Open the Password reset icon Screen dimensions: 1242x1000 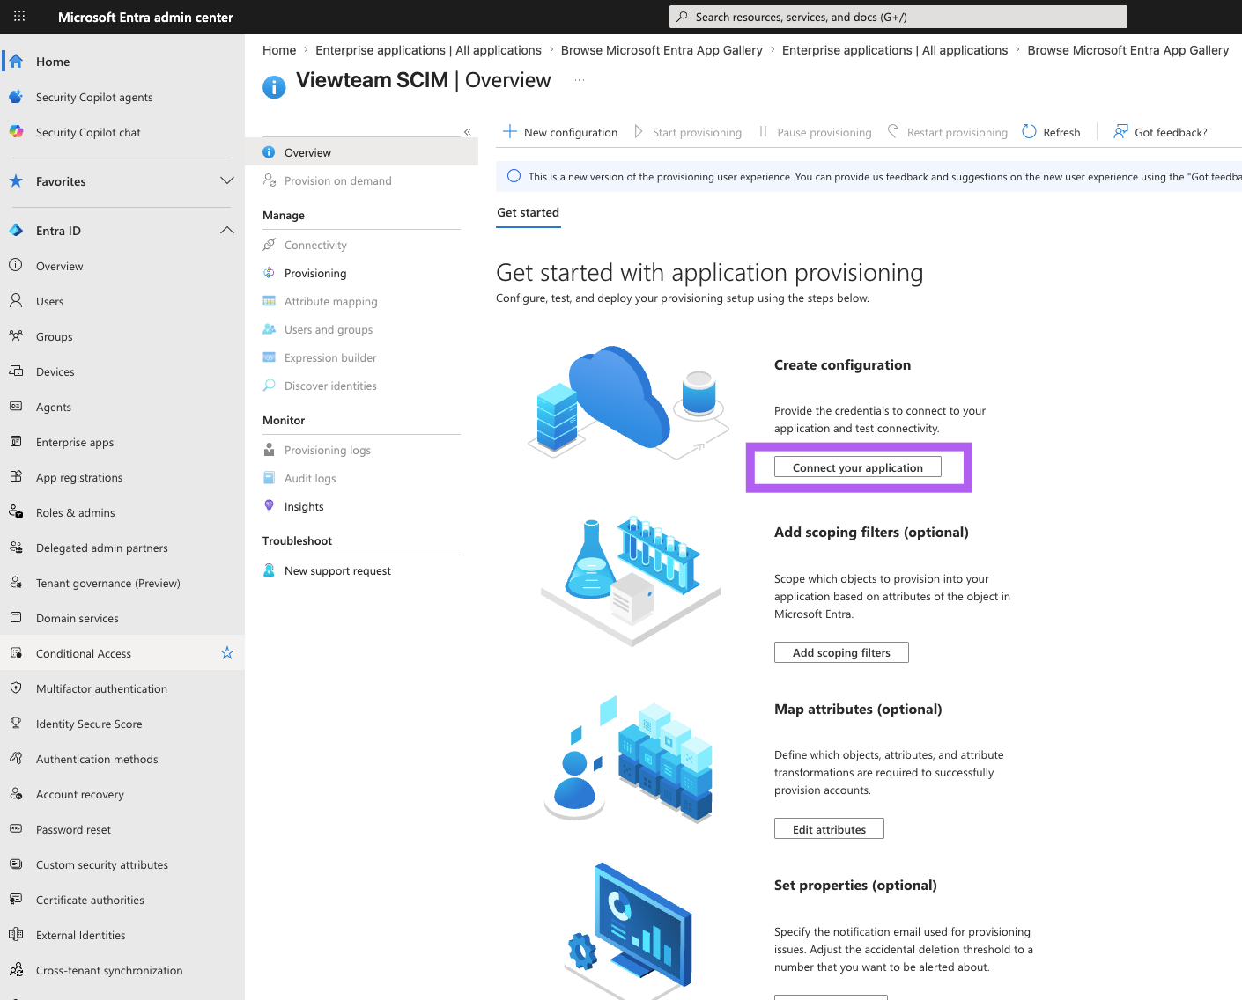coord(16,829)
